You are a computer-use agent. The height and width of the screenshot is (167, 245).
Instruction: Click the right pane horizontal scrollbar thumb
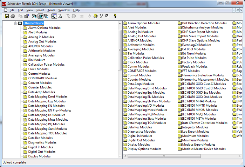pyautogui.click(x=164, y=156)
